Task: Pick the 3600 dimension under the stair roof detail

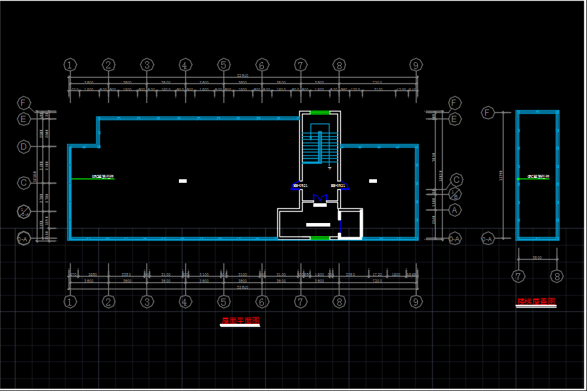Action: tap(537, 258)
